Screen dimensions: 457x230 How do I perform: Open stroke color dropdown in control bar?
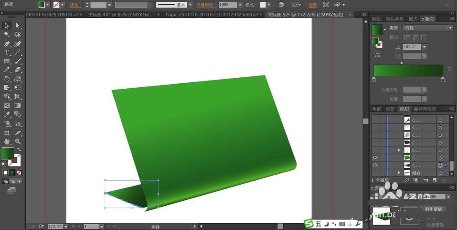coord(62,5)
